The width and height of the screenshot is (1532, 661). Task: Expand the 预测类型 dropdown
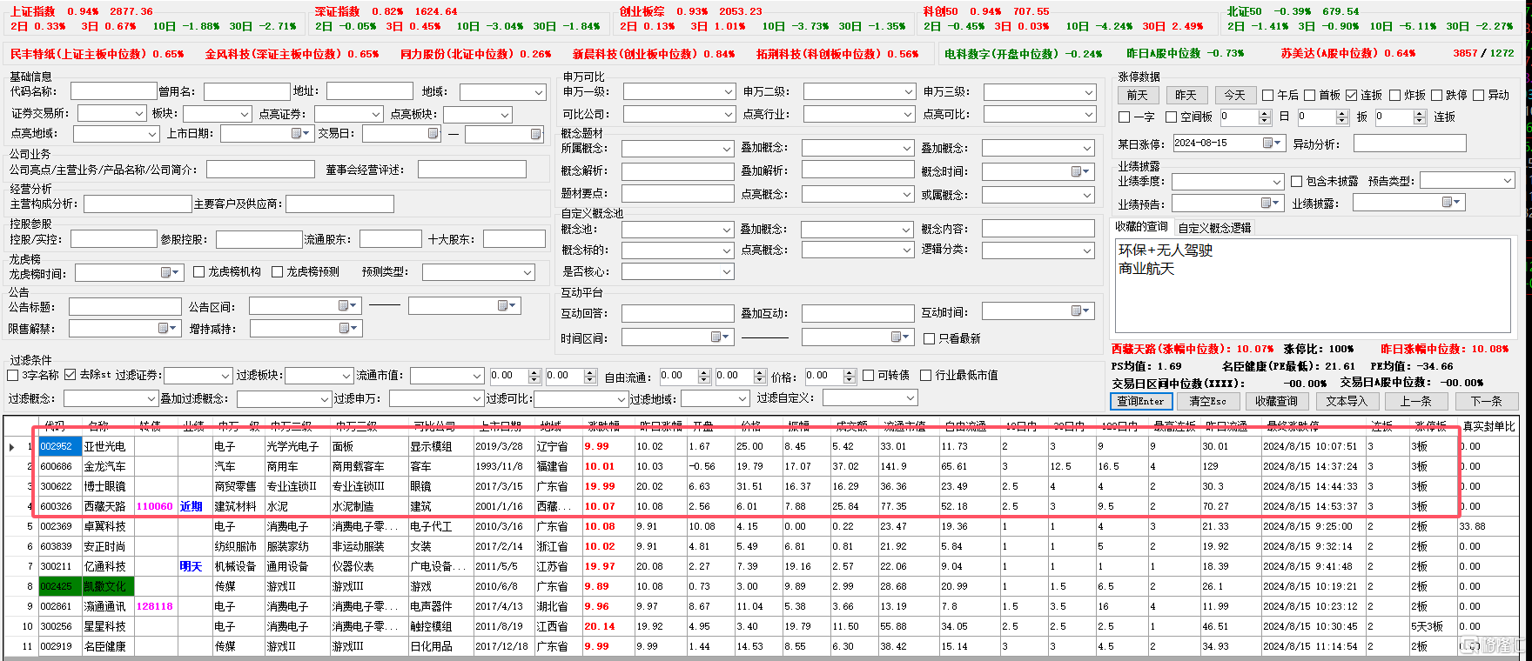527,273
